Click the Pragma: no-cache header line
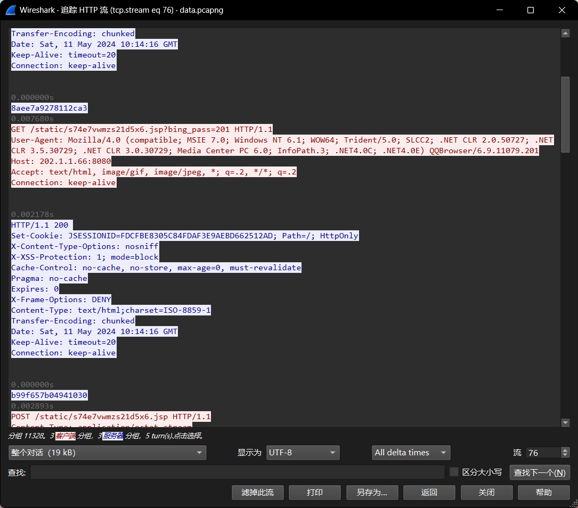 tap(50, 278)
